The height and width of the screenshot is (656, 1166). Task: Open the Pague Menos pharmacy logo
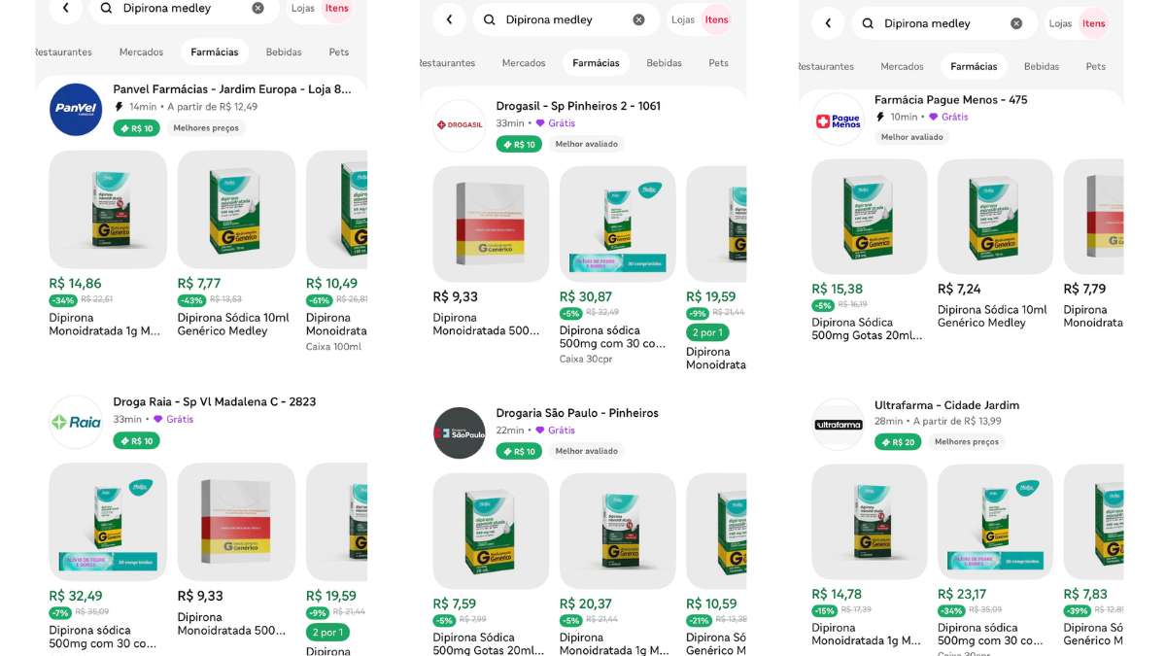(838, 121)
